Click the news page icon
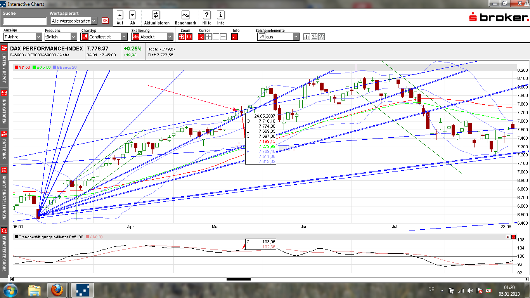 314,37
